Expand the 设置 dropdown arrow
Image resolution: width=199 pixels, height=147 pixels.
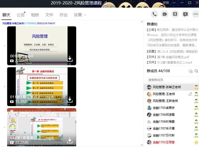click(x=85, y=15)
